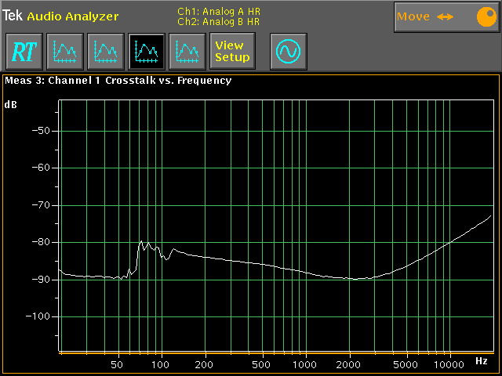Image resolution: width=502 pixels, height=376 pixels.
Task: Click the orange double-arrow Move icon
Action: [x=446, y=16]
